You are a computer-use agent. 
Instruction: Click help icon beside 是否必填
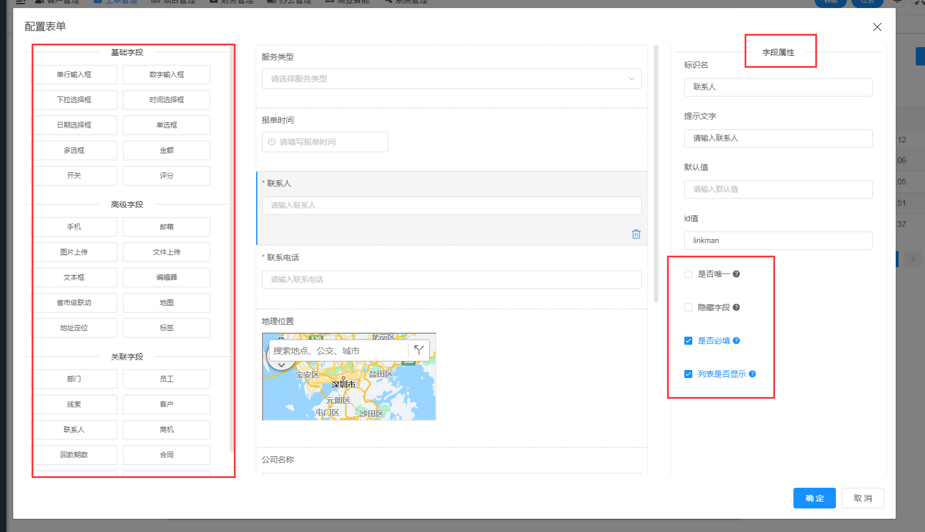(736, 341)
